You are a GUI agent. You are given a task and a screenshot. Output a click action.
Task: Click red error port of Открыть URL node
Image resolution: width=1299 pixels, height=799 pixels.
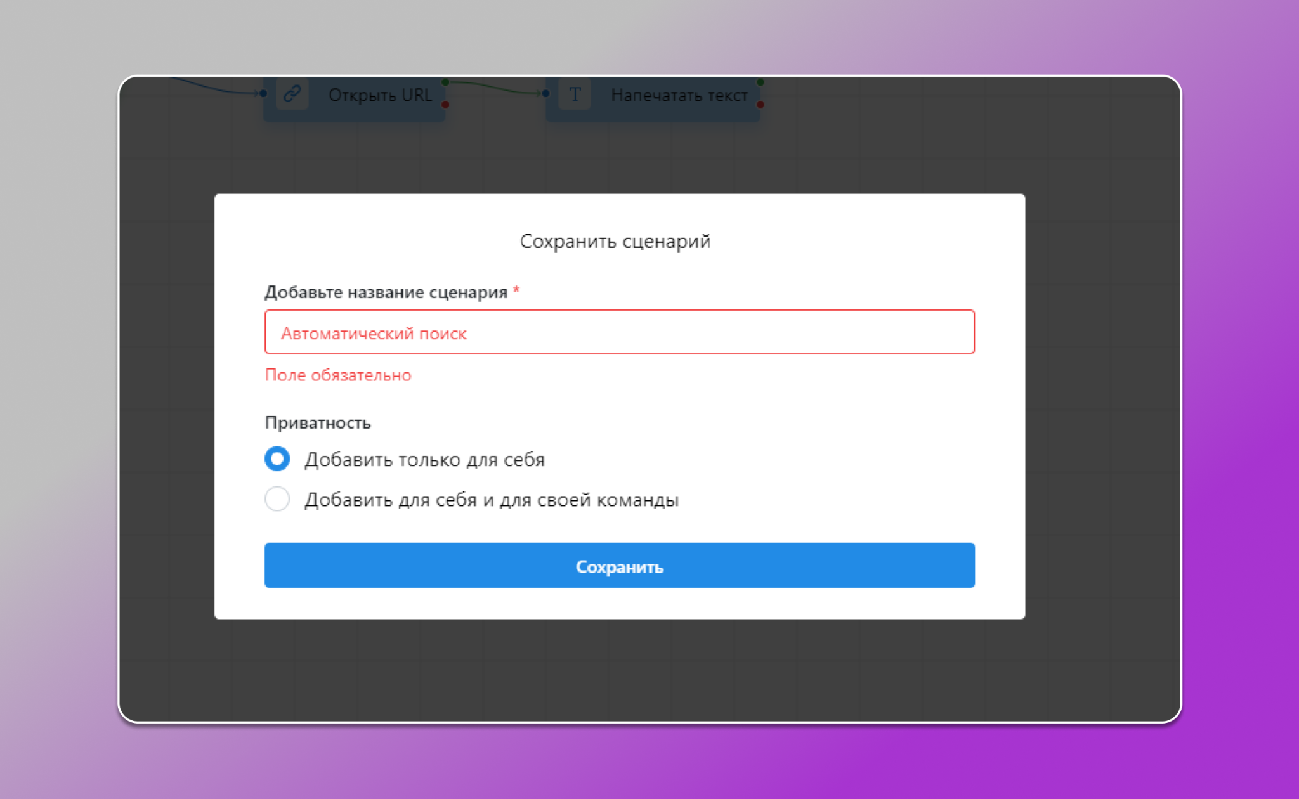click(x=445, y=105)
